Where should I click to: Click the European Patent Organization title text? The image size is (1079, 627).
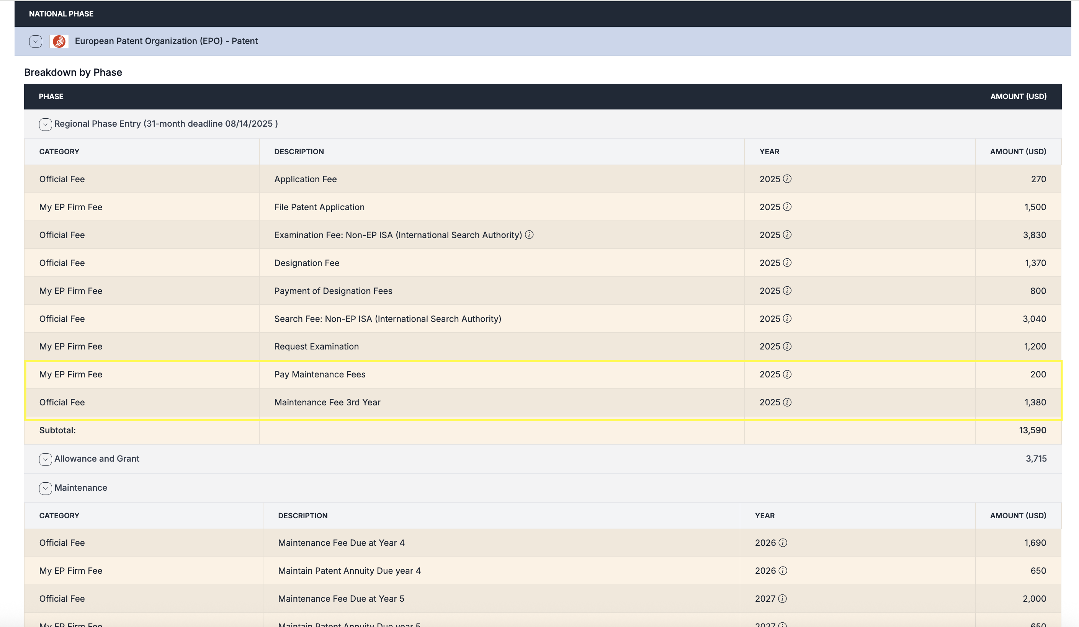tap(166, 41)
